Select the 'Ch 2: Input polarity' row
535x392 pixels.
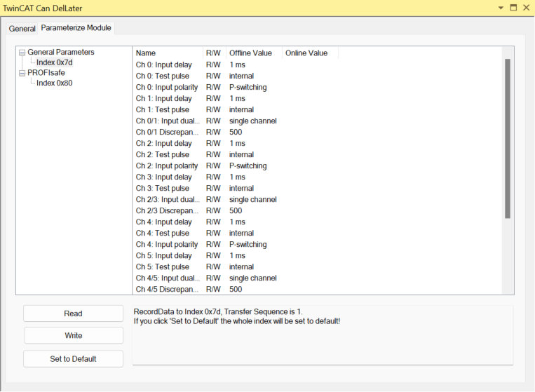tap(236, 165)
